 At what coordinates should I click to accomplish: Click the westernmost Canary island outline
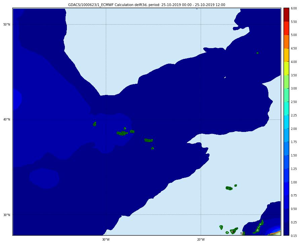pyautogui.click(x=221, y=227)
